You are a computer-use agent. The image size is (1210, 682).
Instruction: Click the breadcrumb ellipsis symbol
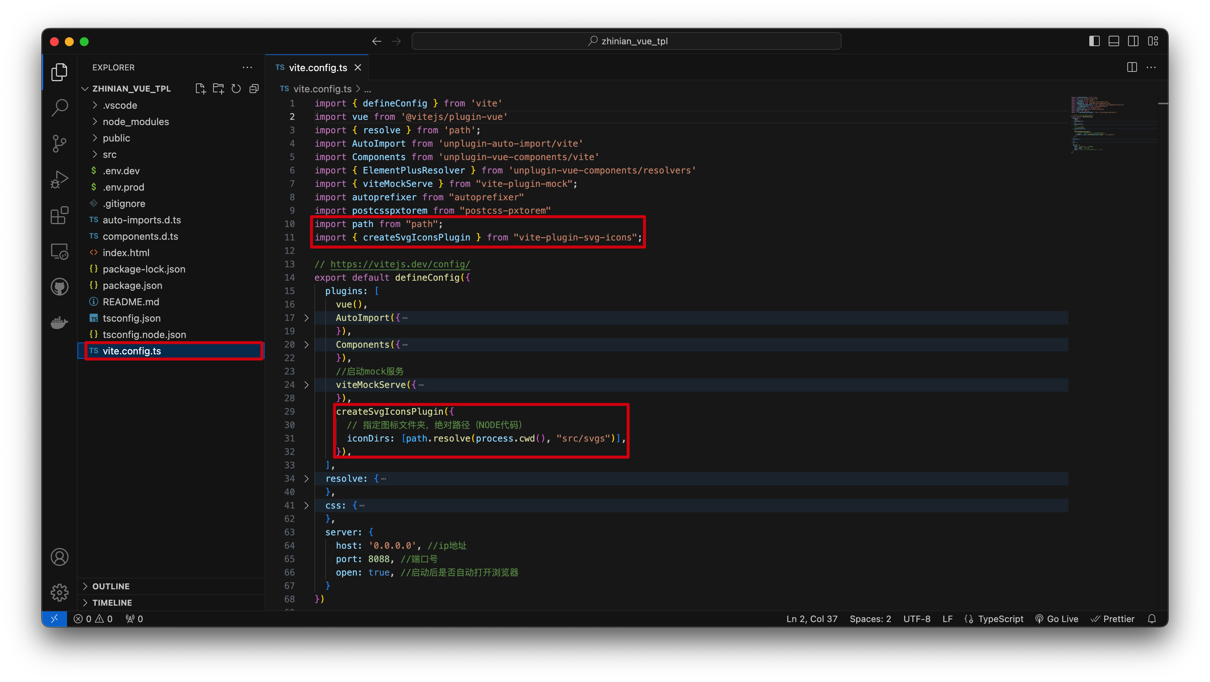coord(367,89)
